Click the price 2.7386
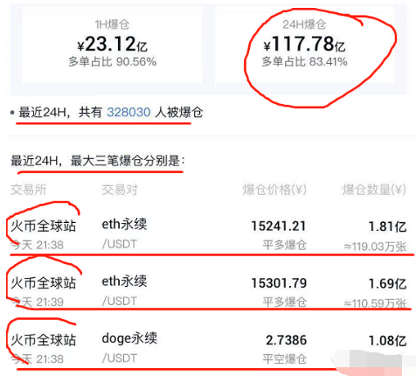The height and width of the screenshot is (376, 416). click(x=286, y=340)
